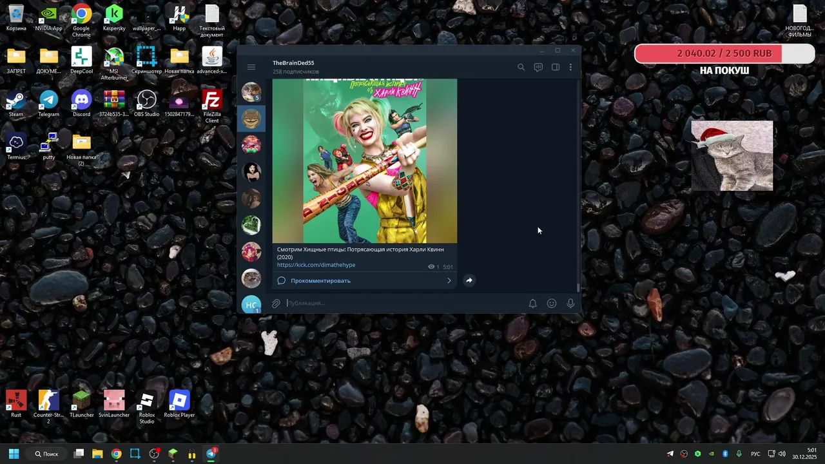The height and width of the screenshot is (464, 825).
Task: Open the emoji picker smiley
Action: tap(552, 303)
